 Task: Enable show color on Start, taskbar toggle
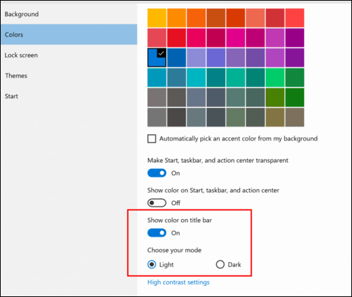[x=157, y=203]
